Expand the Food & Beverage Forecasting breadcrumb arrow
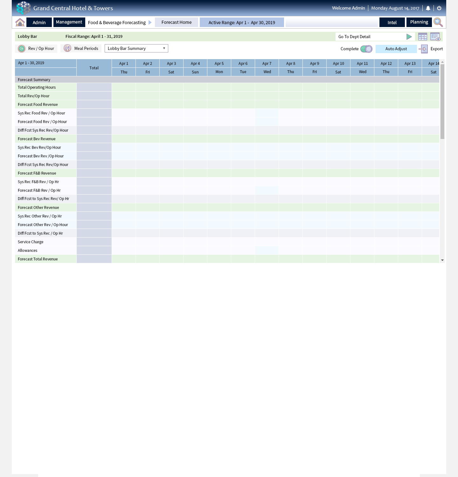This screenshot has width=458, height=477. pyautogui.click(x=149, y=22)
